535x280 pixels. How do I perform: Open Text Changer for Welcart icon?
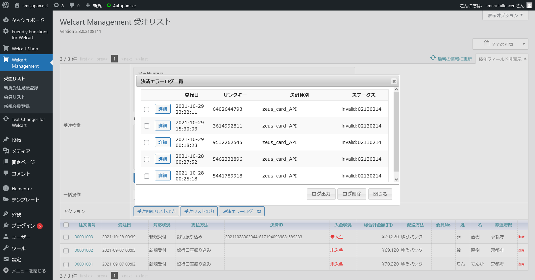pyautogui.click(x=6, y=119)
